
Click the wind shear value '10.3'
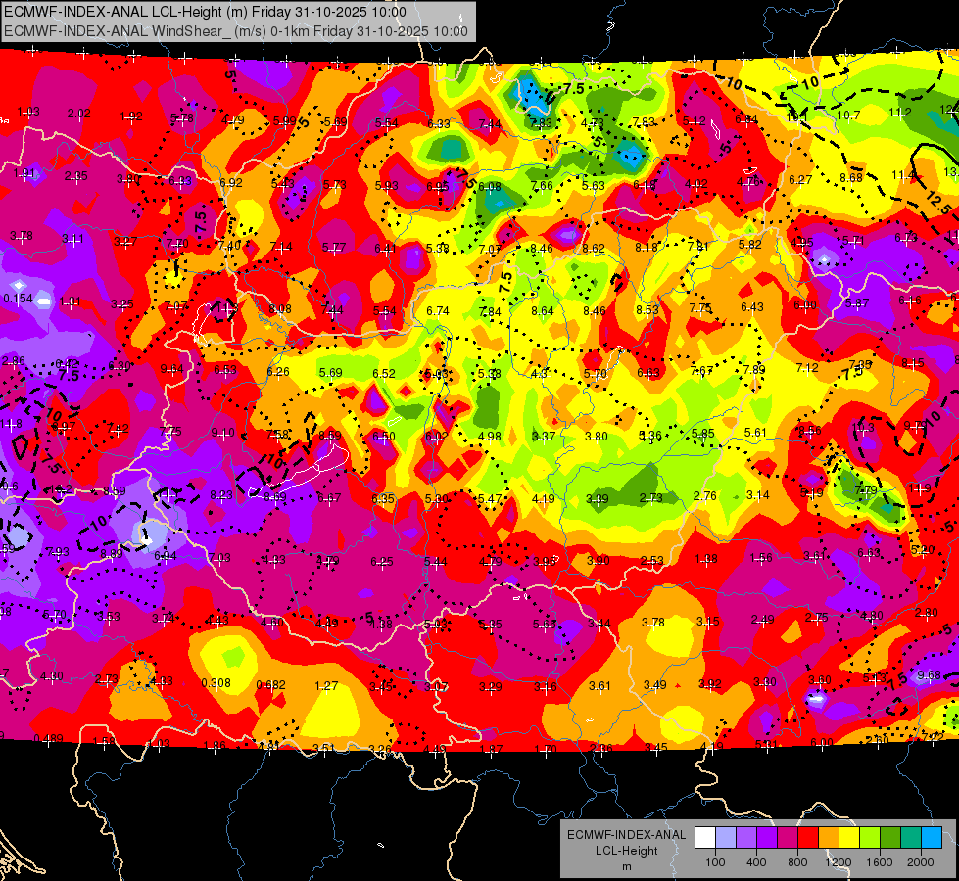[x=863, y=428]
